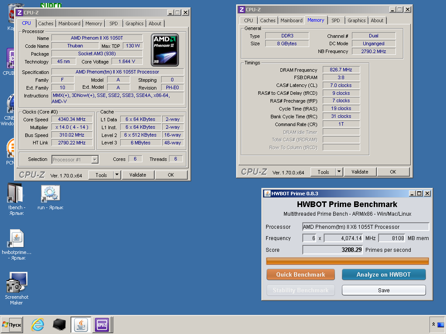Click the 3208.29 score field
The width and height of the screenshot is (446, 334).
332,250
